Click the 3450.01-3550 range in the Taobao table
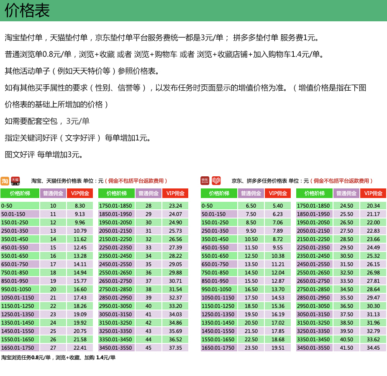Screen dimensions: 387x376 116,348
